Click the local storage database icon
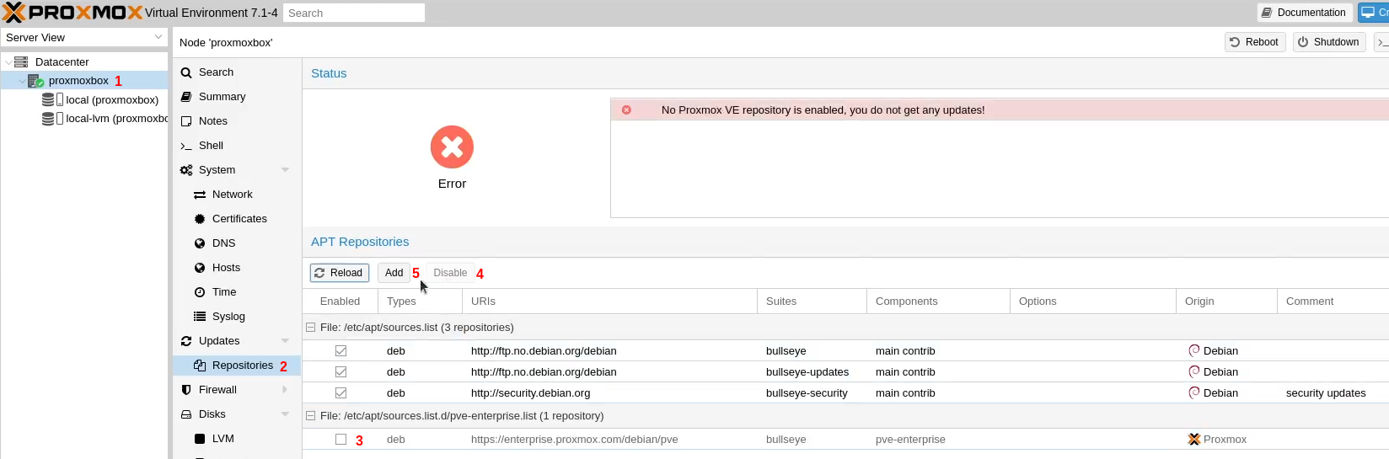 (48, 99)
